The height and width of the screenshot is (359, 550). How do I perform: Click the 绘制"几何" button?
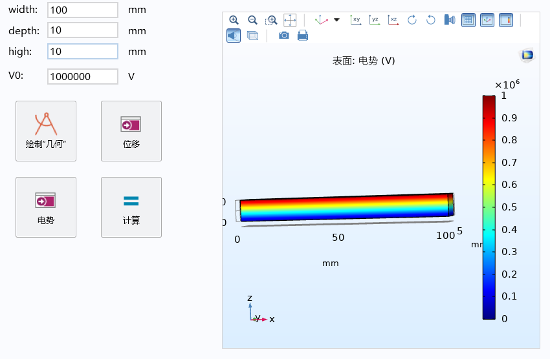(x=46, y=131)
